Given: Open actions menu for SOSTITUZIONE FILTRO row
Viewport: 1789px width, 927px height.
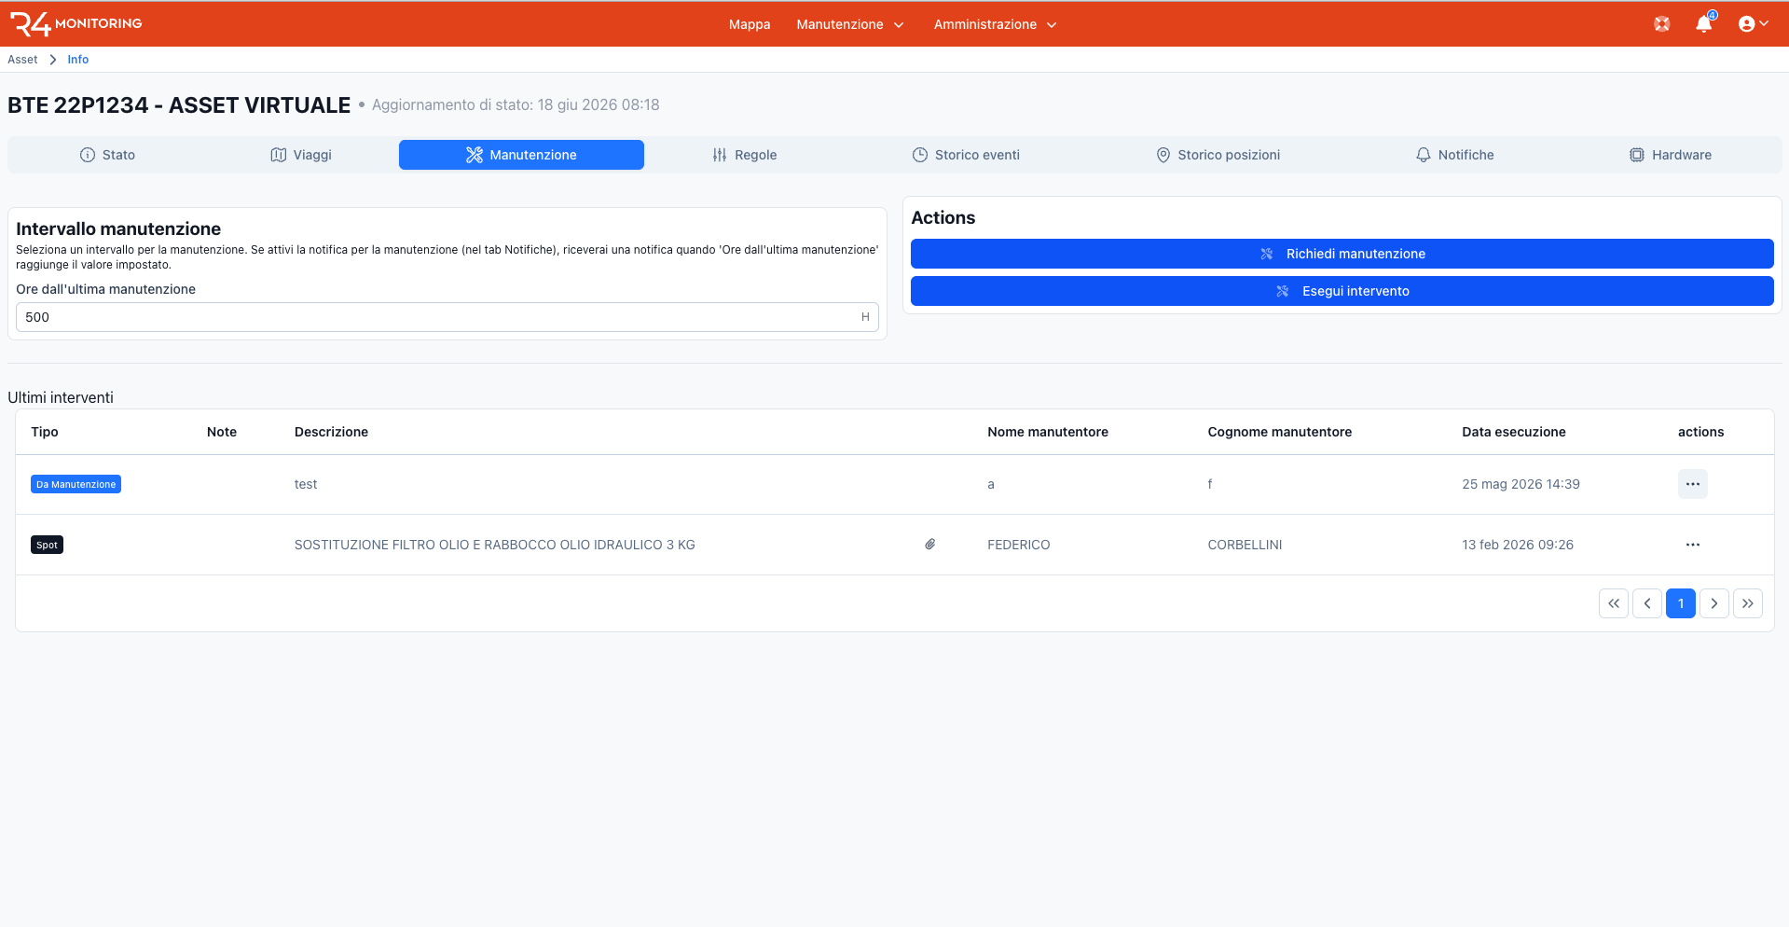Looking at the screenshot, I should coord(1693,545).
